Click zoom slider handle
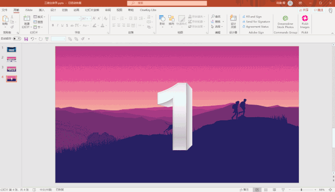The height and width of the screenshot is (192, 335). point(301,190)
